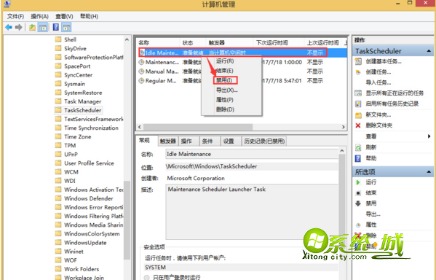Click the 禁用 down arrow icon

(358, 203)
